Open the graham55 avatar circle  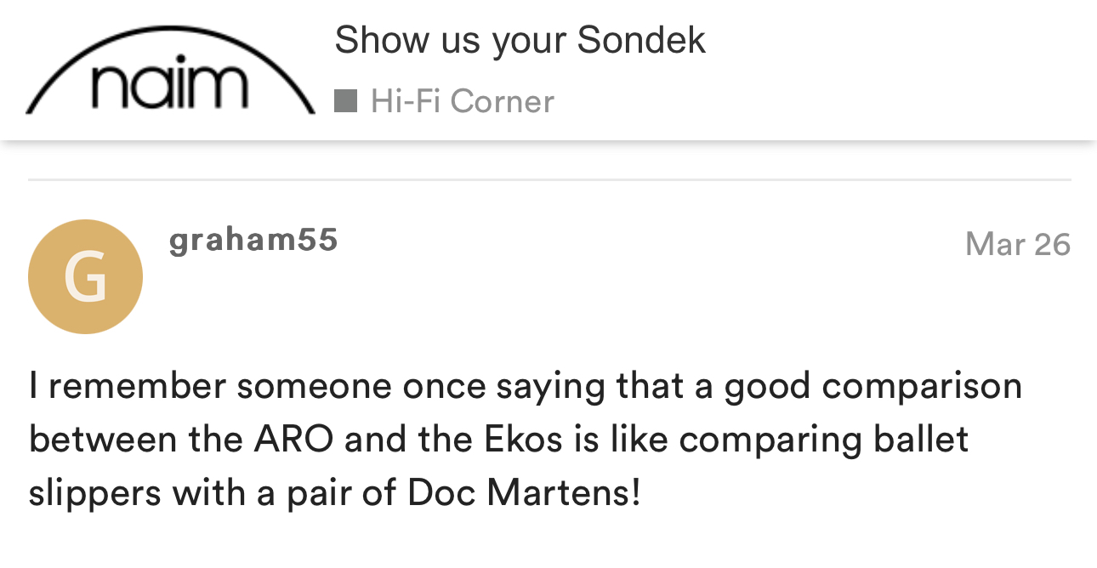pyautogui.click(x=85, y=276)
